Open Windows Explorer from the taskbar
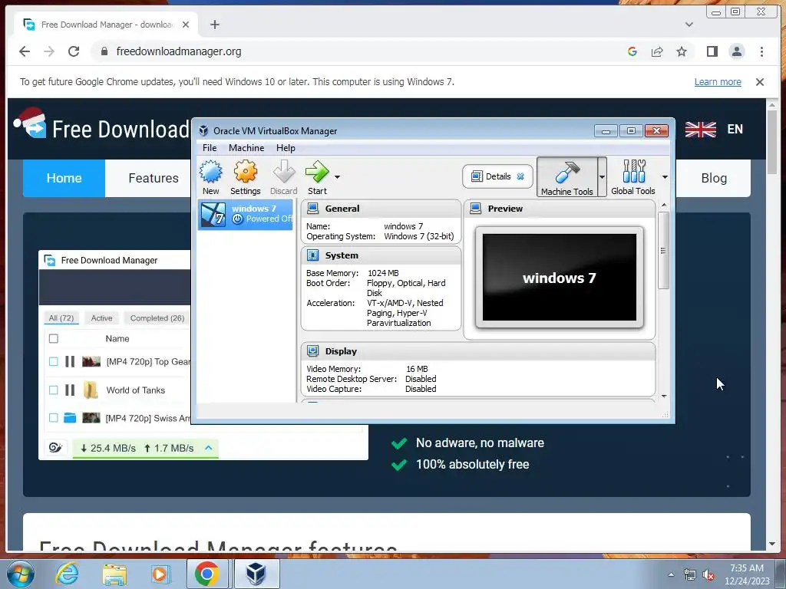 pos(114,574)
